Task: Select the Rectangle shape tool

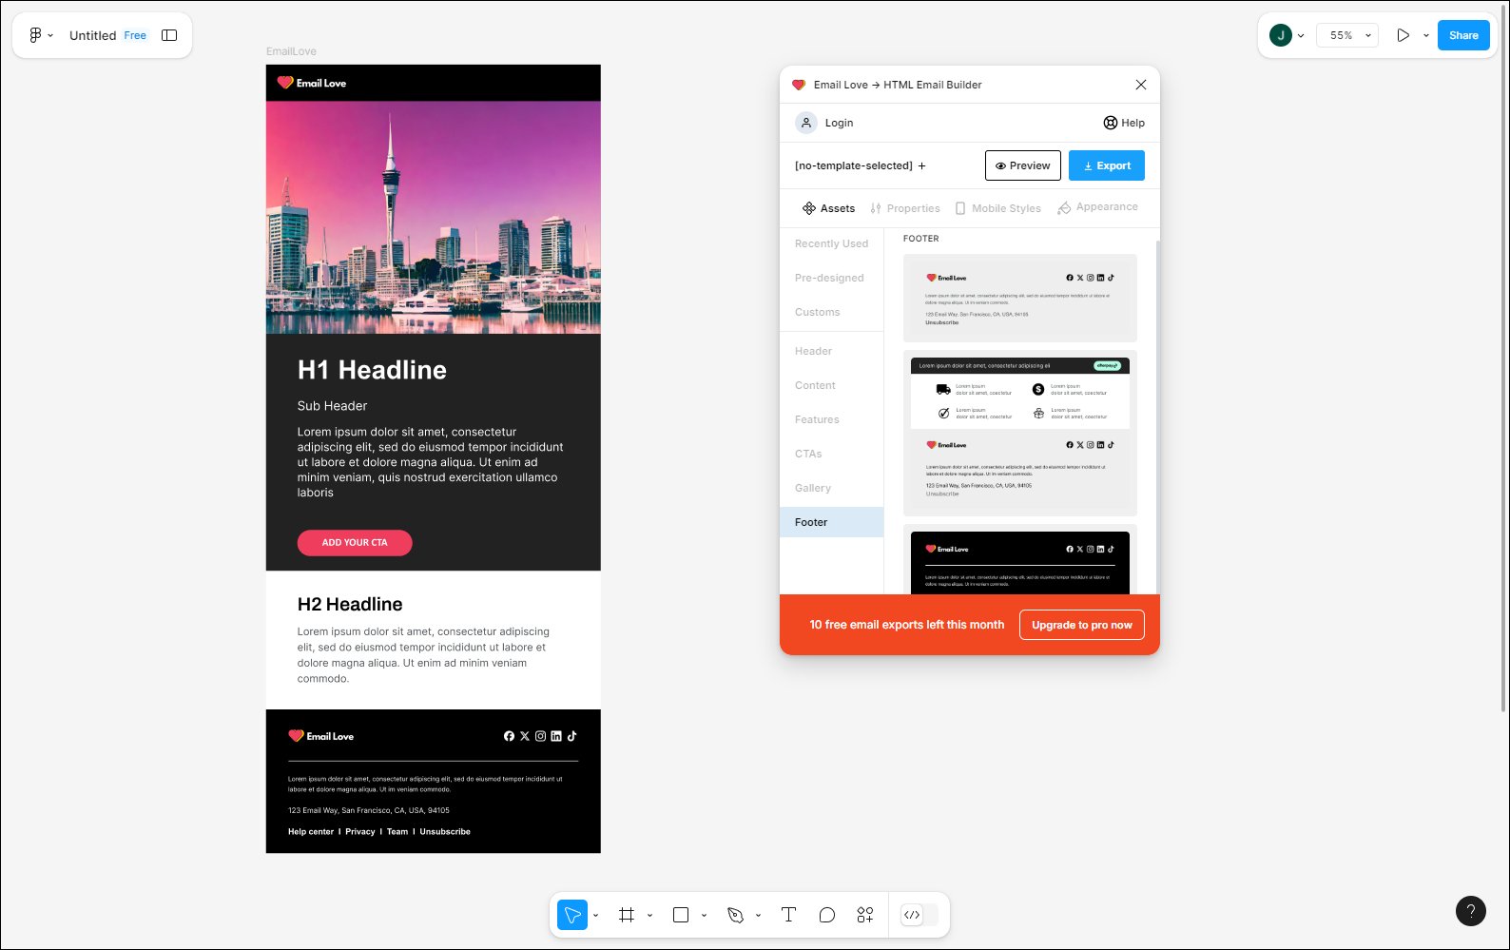Action: 681,915
